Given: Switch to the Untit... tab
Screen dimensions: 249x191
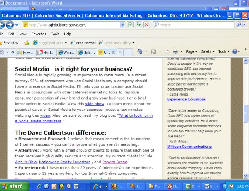Looking at the screenshot, I should click(x=87, y=52).
